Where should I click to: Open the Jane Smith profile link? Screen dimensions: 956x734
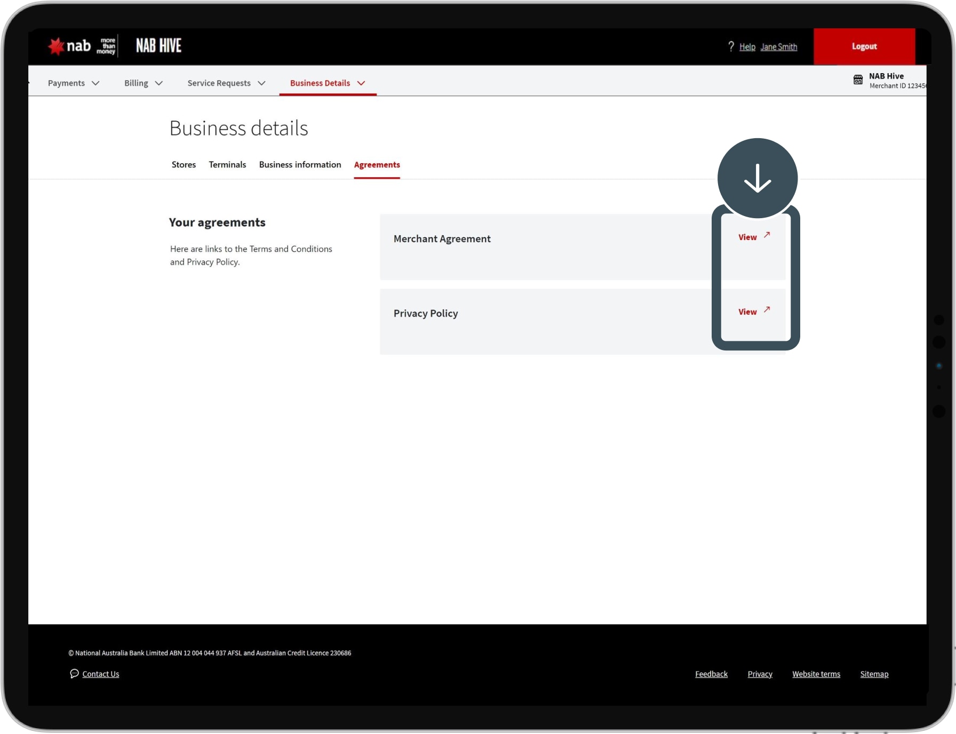(x=778, y=47)
